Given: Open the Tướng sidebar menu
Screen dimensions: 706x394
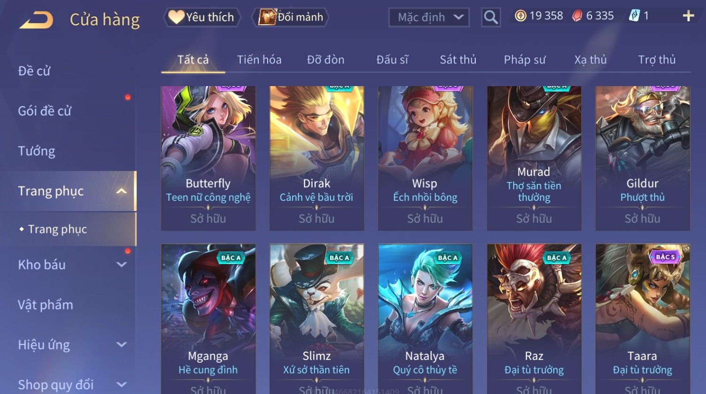Looking at the screenshot, I should [x=37, y=151].
